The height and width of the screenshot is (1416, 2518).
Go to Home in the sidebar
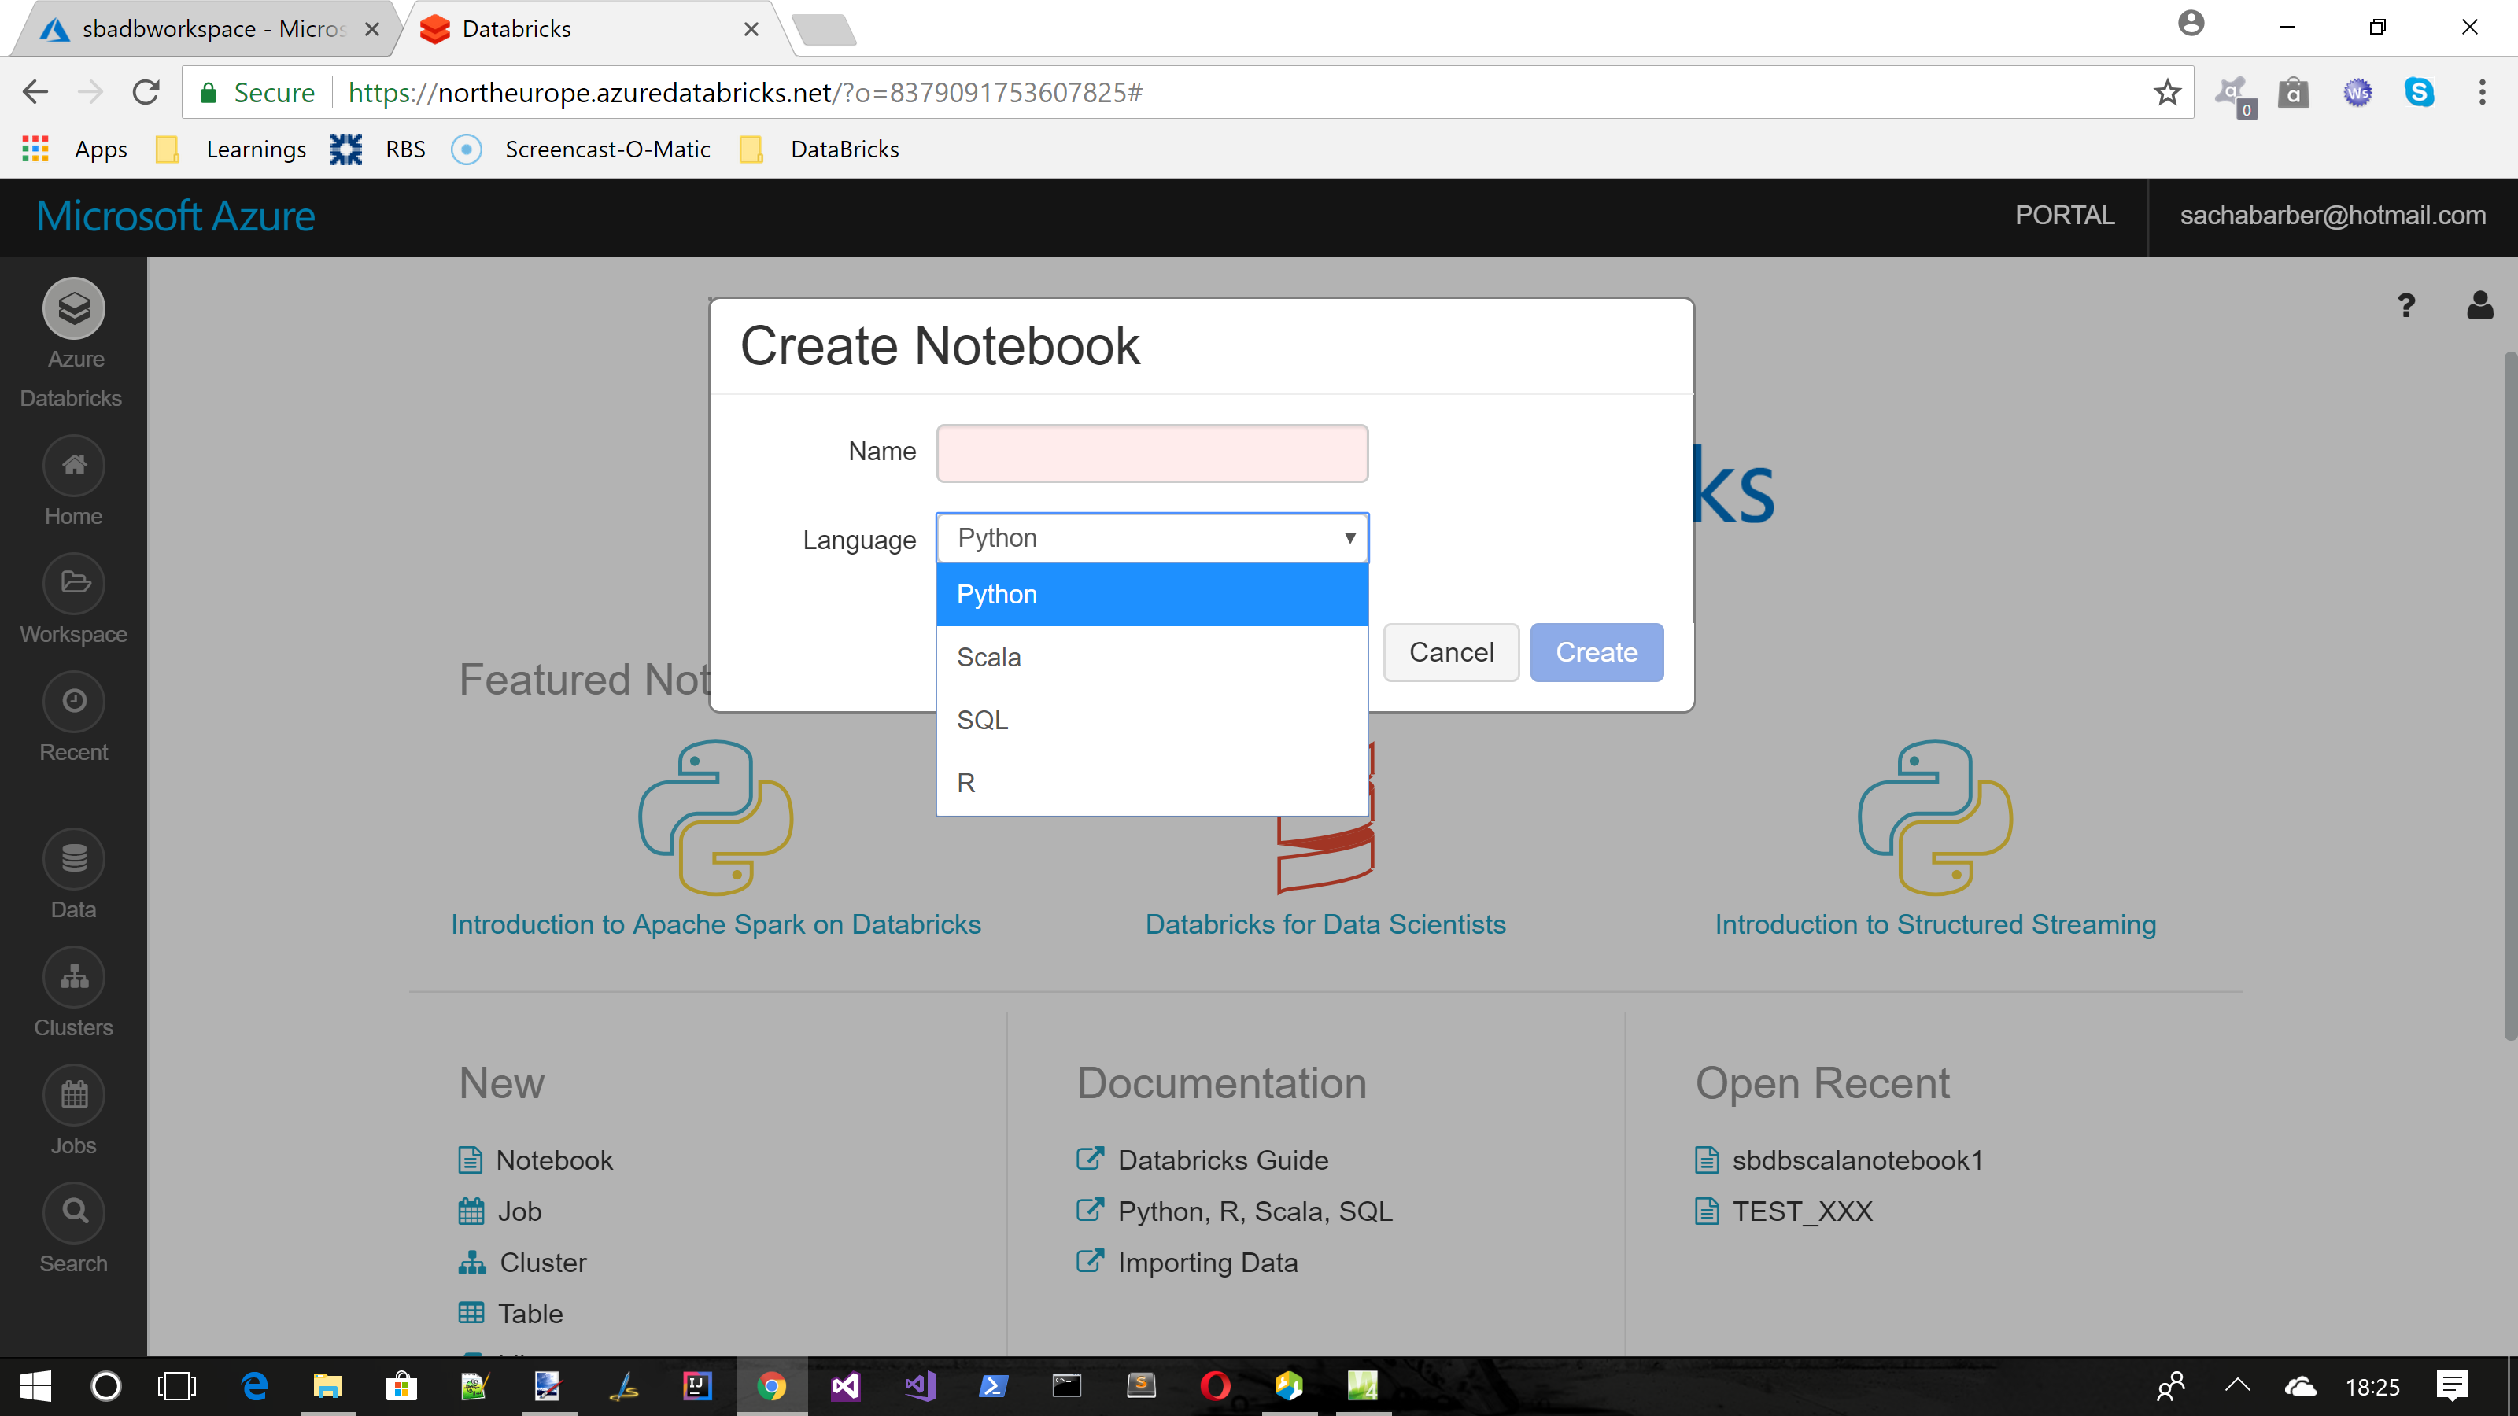pos(74,466)
